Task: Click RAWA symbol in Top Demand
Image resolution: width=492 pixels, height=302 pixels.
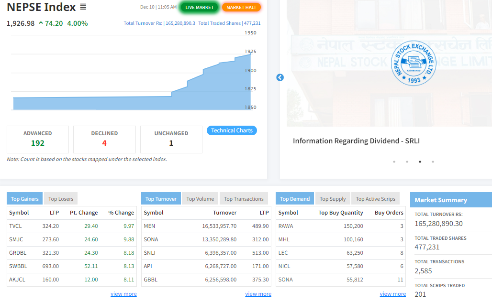Action: click(286, 226)
